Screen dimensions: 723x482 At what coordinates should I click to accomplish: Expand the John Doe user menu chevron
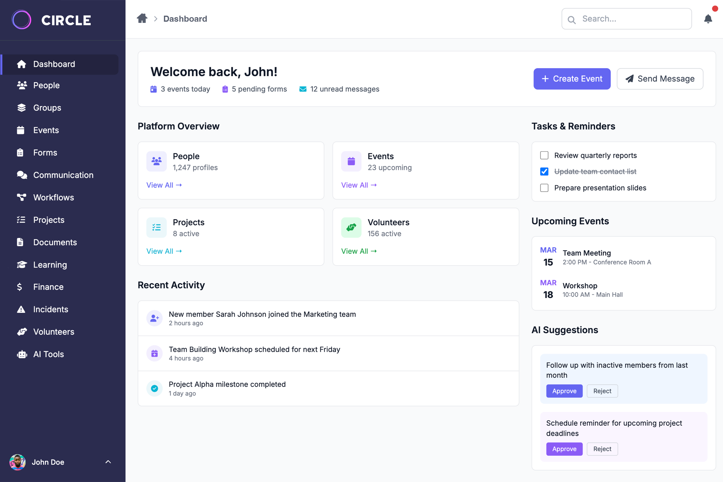click(108, 462)
